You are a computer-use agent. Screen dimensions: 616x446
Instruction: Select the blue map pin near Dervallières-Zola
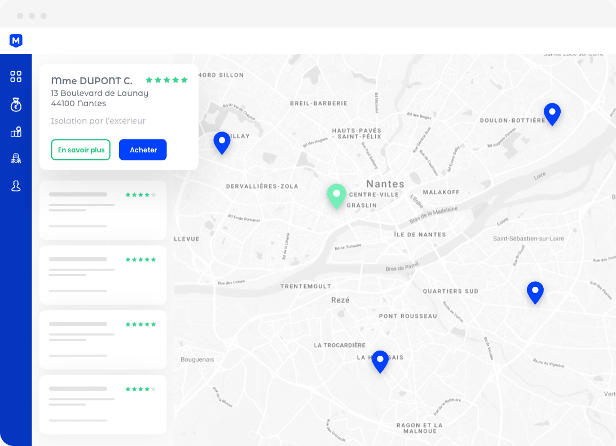coord(222,142)
